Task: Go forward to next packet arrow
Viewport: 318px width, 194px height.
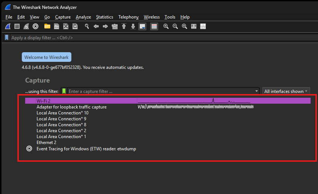Action: tap(105, 26)
